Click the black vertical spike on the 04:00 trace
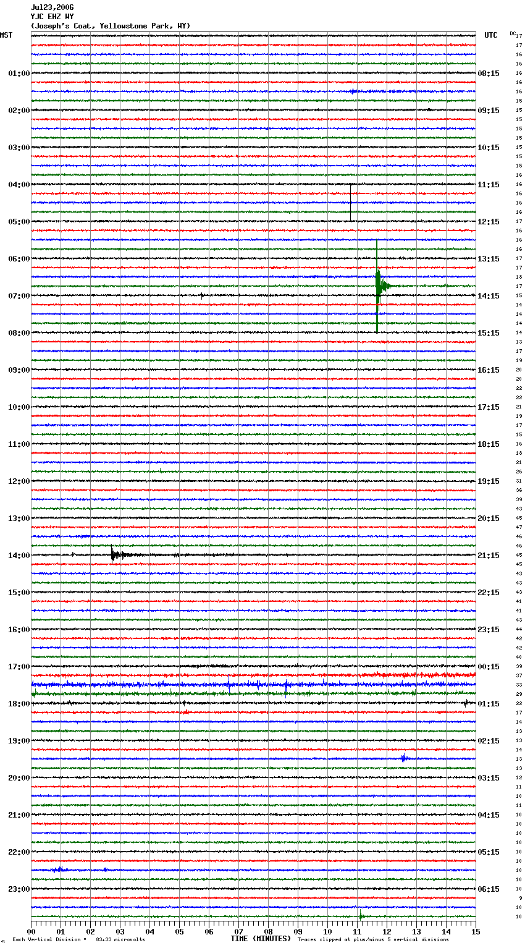 351,202
